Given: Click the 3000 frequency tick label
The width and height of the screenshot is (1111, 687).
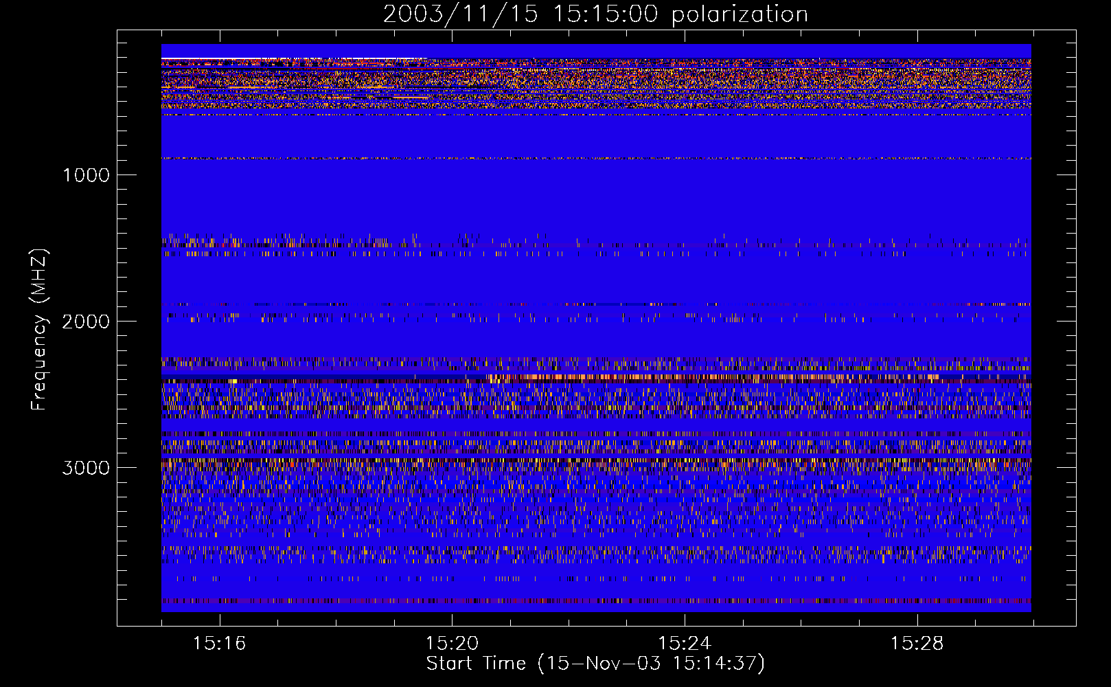Looking at the screenshot, I should [86, 468].
